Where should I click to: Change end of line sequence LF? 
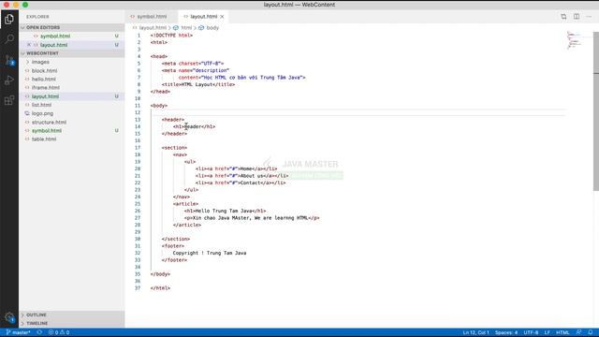547,332
